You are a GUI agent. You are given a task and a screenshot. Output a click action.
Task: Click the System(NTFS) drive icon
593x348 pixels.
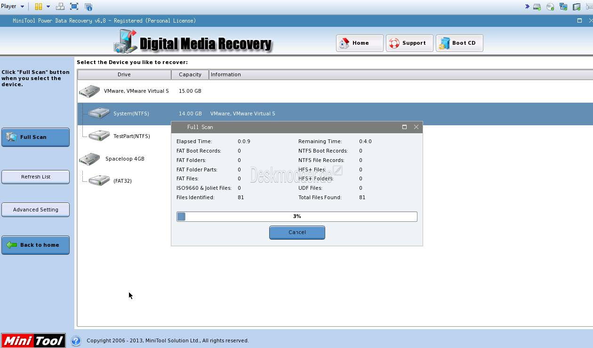(99, 113)
